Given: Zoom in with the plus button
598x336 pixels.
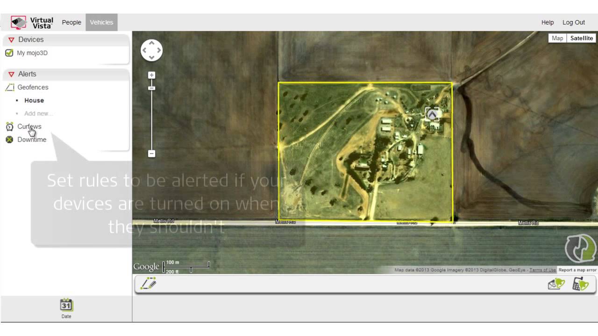Looking at the screenshot, I should pyautogui.click(x=151, y=75).
